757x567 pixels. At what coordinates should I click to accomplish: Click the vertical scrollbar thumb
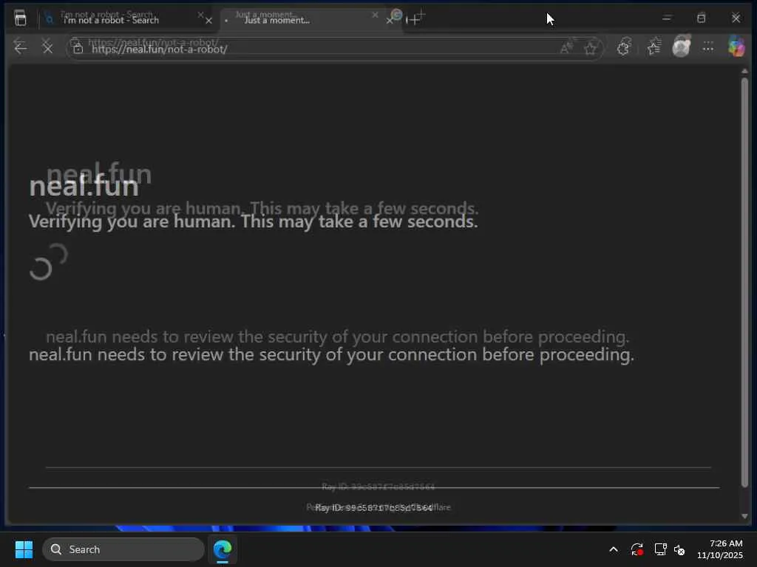tap(745, 282)
